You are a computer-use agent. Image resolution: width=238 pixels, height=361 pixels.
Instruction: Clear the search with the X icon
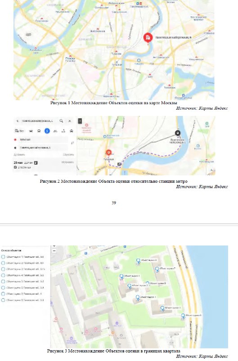click(x=70, y=121)
